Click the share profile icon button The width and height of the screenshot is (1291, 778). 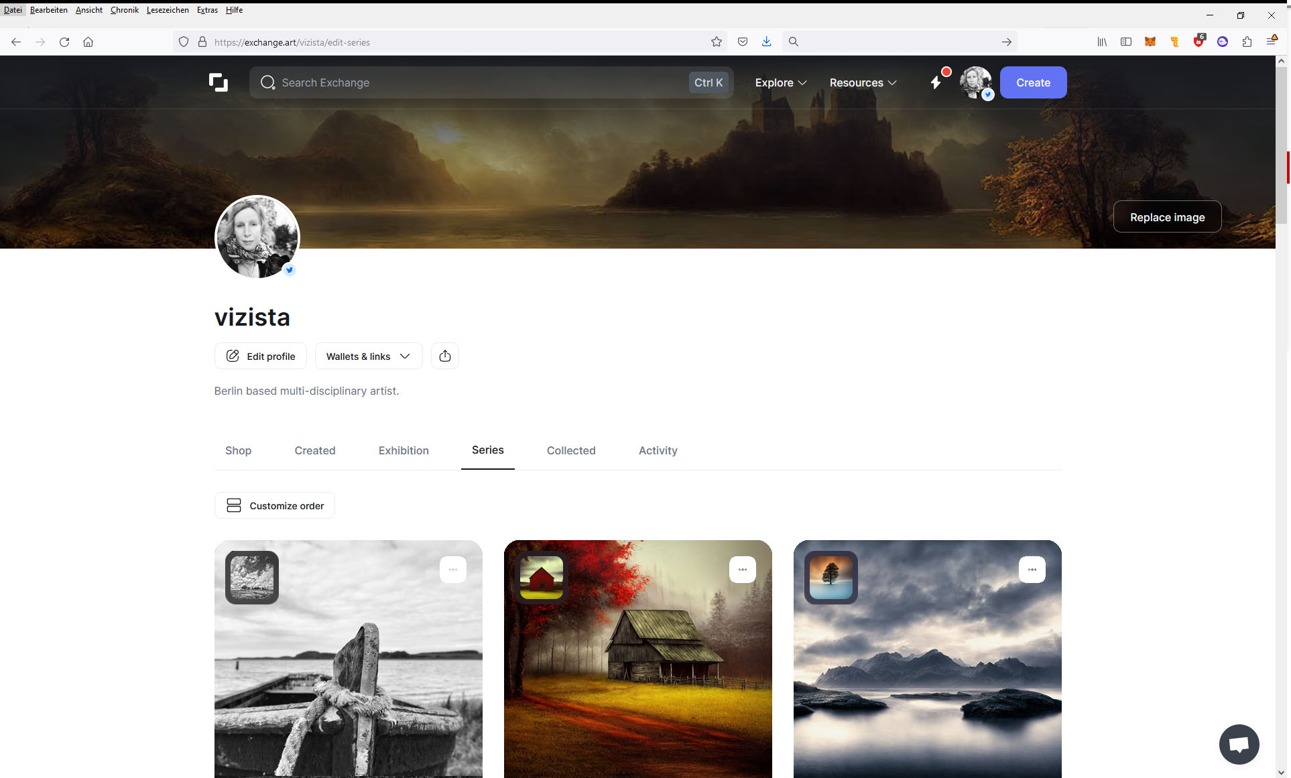(445, 356)
